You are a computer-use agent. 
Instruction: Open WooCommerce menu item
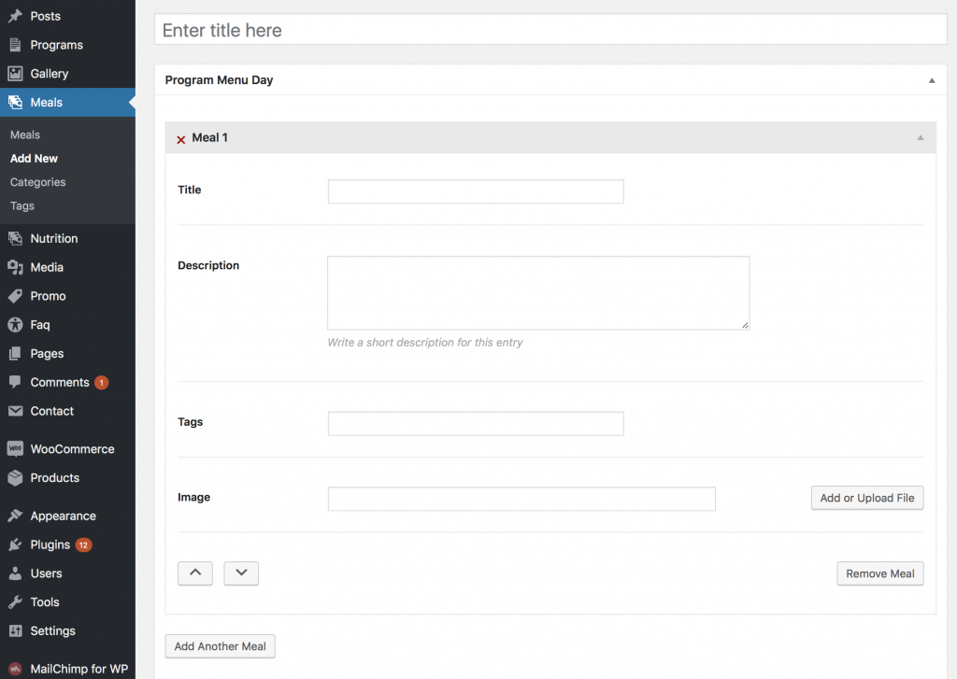tap(67, 448)
